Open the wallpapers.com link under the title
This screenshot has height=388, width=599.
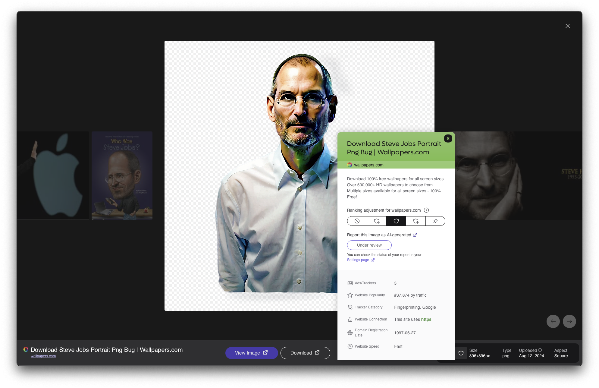(x=43, y=356)
